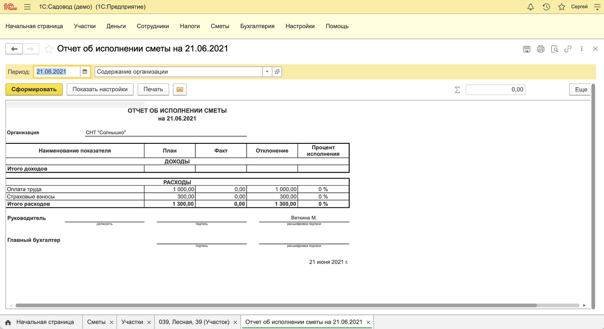This screenshot has height=329, width=604.
Task: Click the 1C logo icon
Action: pyautogui.click(x=11, y=7)
